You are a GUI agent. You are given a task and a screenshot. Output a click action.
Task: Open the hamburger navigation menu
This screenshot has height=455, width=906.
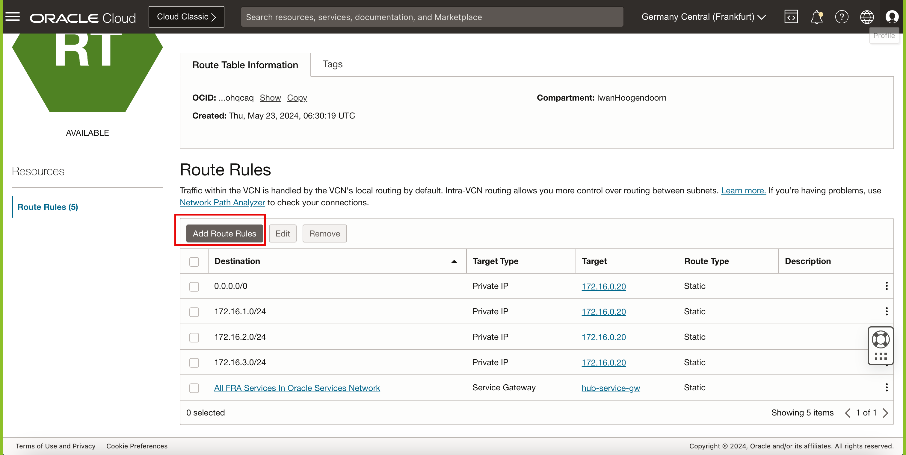point(13,16)
